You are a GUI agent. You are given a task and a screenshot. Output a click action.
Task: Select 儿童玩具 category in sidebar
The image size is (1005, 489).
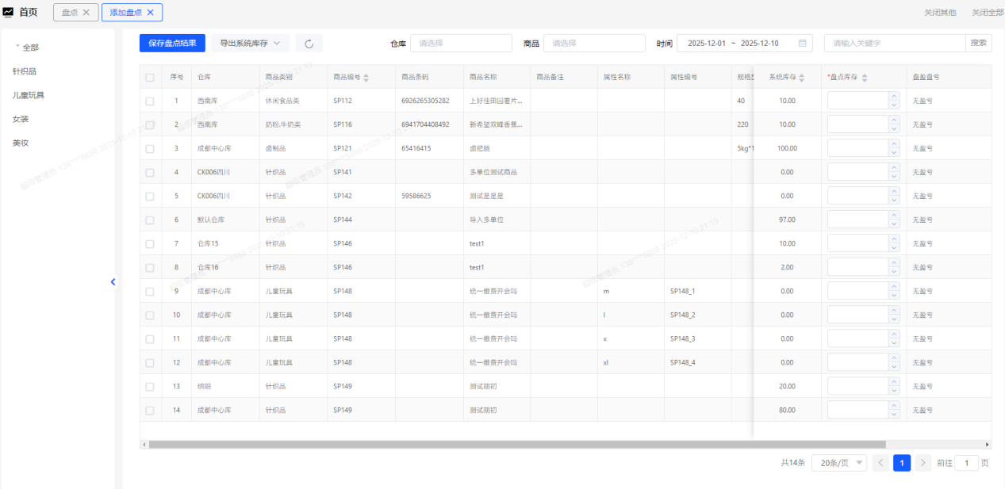point(29,95)
